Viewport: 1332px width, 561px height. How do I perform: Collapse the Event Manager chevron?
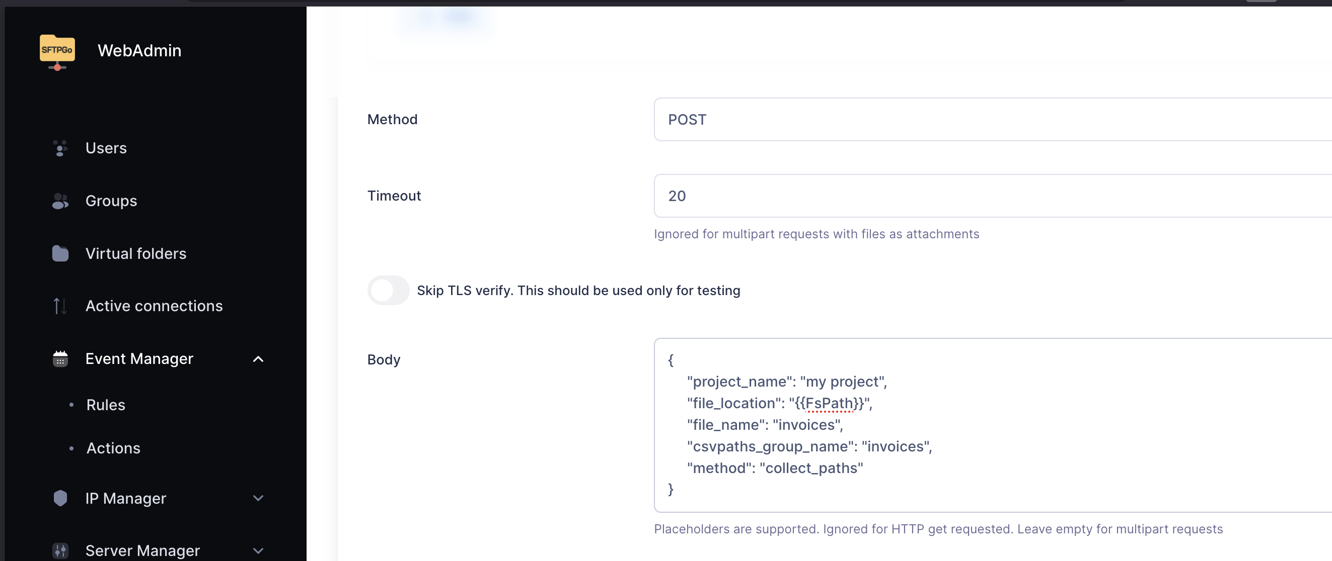click(258, 359)
